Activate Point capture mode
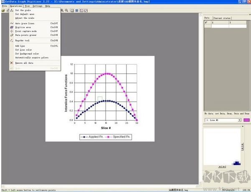The width and height of the screenshot is (251, 192). coord(25,31)
